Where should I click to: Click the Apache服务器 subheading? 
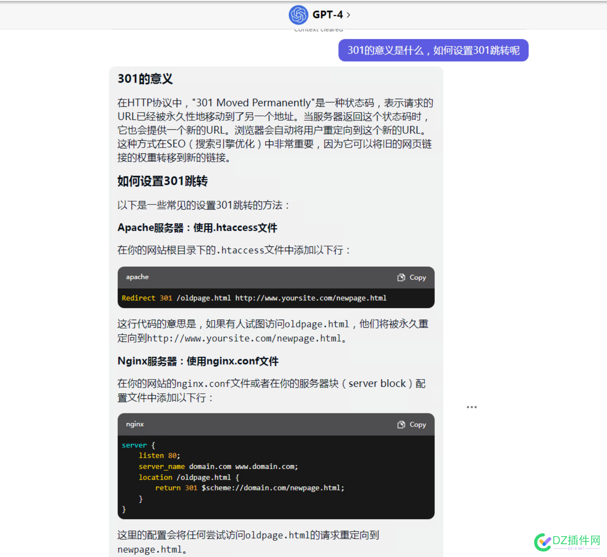[x=197, y=228]
